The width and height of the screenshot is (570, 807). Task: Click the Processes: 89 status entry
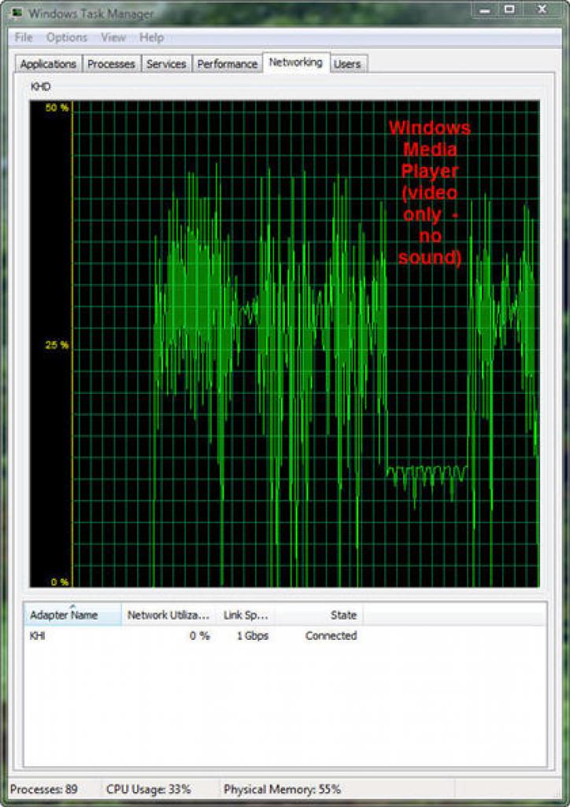tap(43, 789)
